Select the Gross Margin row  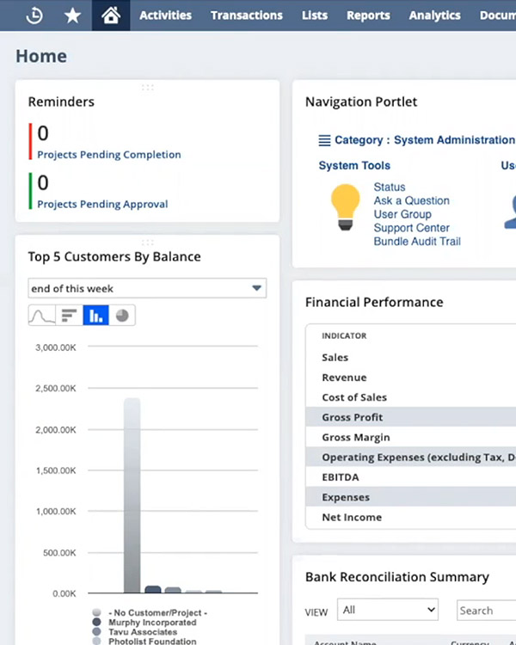coord(411,437)
